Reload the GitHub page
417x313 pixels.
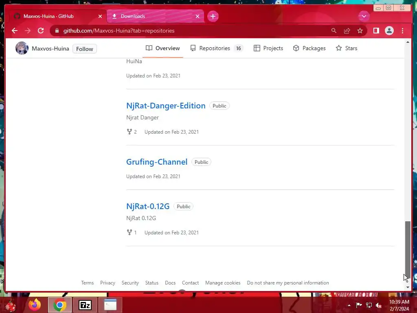coord(41,31)
